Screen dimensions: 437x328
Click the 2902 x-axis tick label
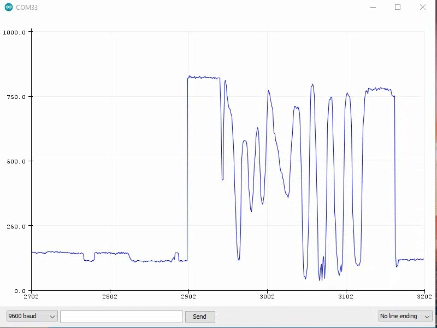[188, 297]
